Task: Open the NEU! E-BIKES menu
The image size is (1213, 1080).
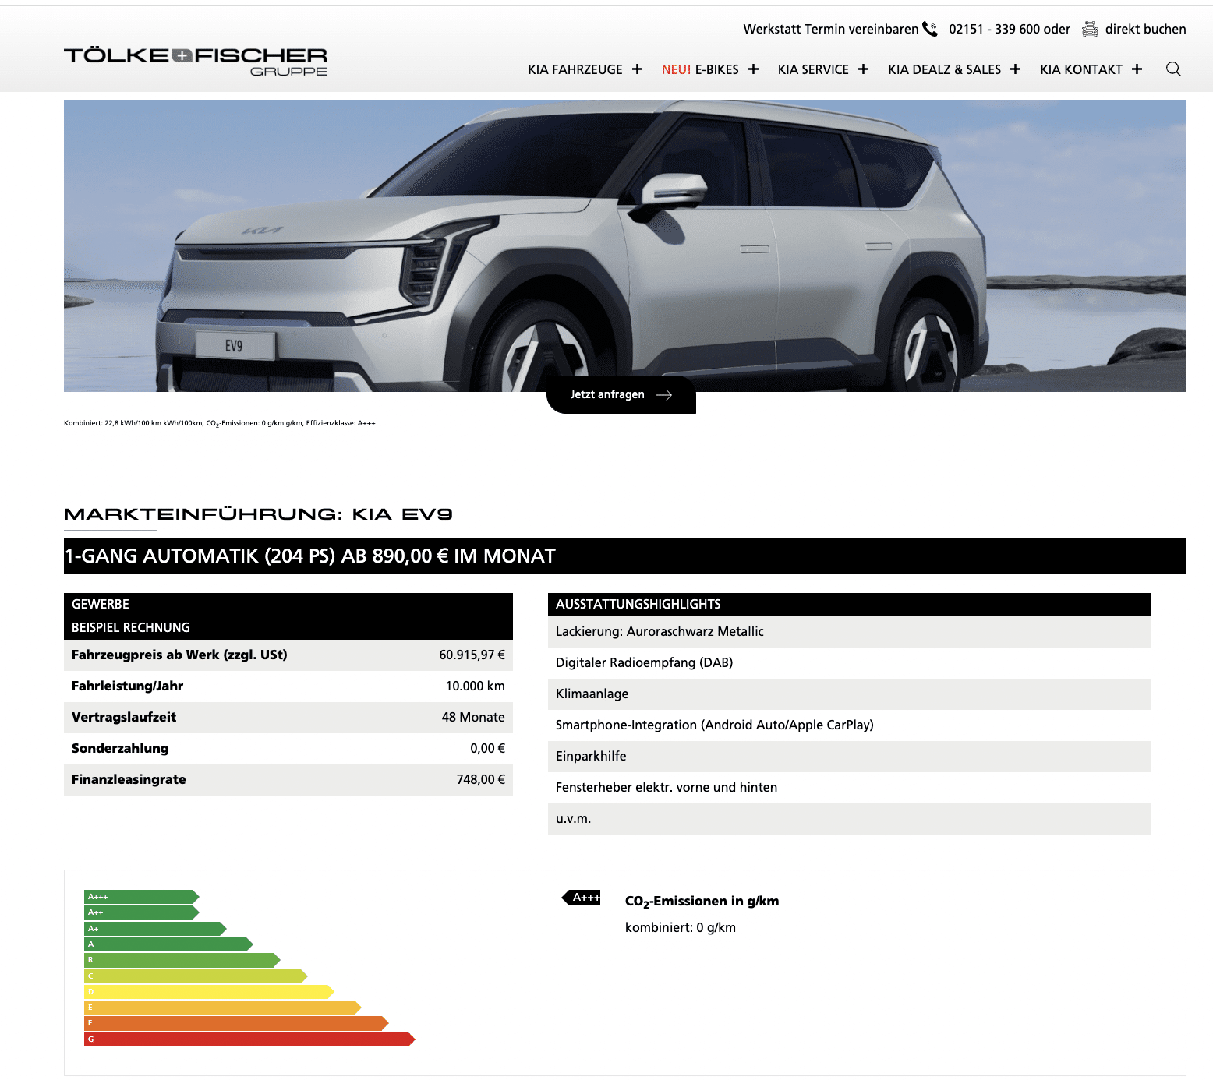Action: (700, 69)
